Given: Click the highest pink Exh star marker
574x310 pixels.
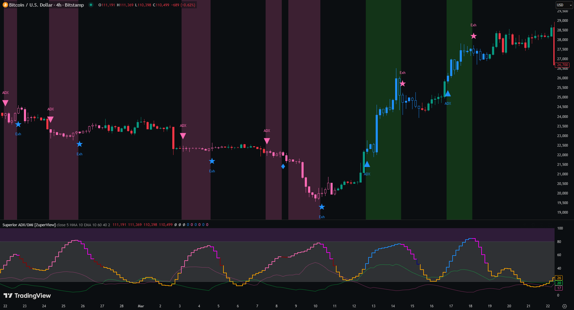Looking at the screenshot, I should (473, 36).
